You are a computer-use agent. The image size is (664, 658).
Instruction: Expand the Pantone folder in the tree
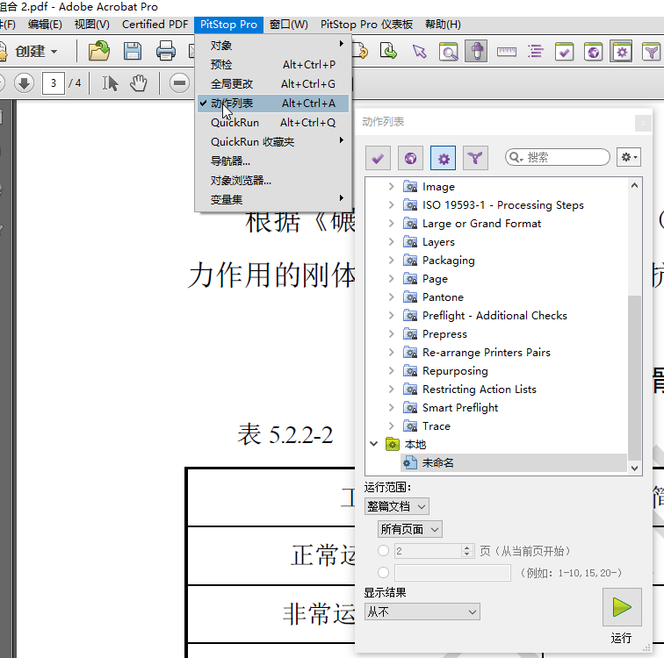[x=392, y=297]
